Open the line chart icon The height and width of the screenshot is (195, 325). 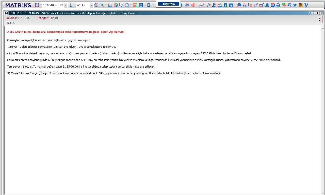[x=202, y=5]
